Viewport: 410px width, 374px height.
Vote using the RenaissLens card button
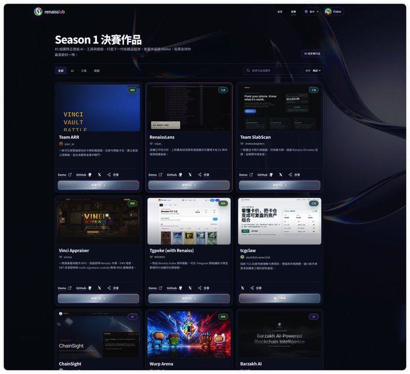189,185
